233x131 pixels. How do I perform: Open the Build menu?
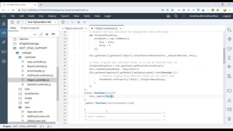[31, 16]
